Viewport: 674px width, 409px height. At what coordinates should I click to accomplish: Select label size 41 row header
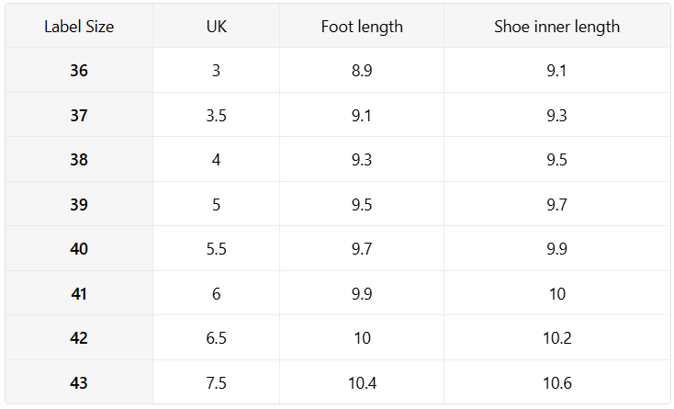pyautogui.click(x=79, y=294)
